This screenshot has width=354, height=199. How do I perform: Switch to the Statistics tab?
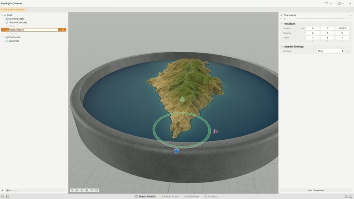[x=211, y=197]
